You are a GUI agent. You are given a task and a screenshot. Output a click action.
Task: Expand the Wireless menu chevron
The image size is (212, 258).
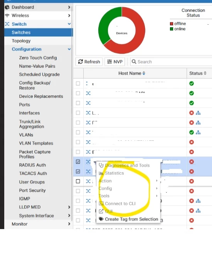[69, 15]
